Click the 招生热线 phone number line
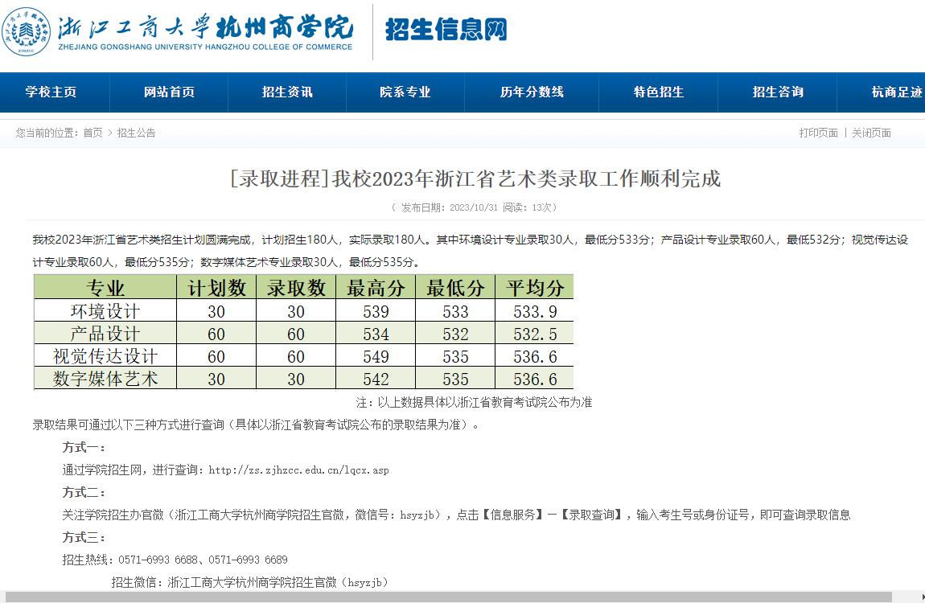925x603 pixels. [175, 560]
